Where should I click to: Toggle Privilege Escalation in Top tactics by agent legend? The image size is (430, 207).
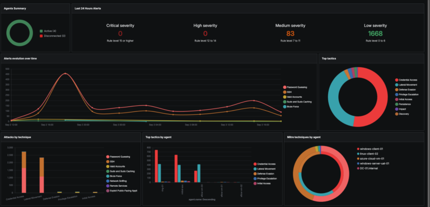[265, 178]
